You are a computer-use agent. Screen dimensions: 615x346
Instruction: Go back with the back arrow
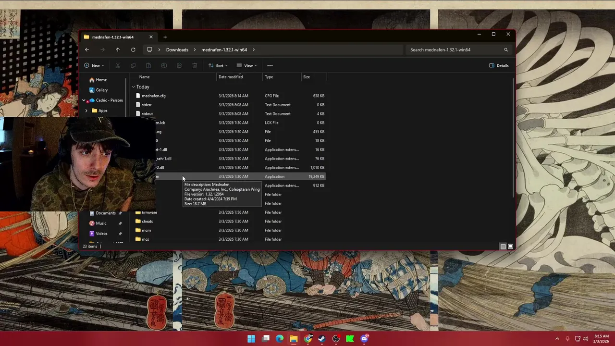tap(87, 49)
